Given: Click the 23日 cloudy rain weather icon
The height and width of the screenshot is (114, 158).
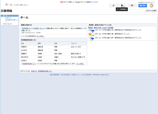Looking at the screenshot, I should [x=91, y=38].
